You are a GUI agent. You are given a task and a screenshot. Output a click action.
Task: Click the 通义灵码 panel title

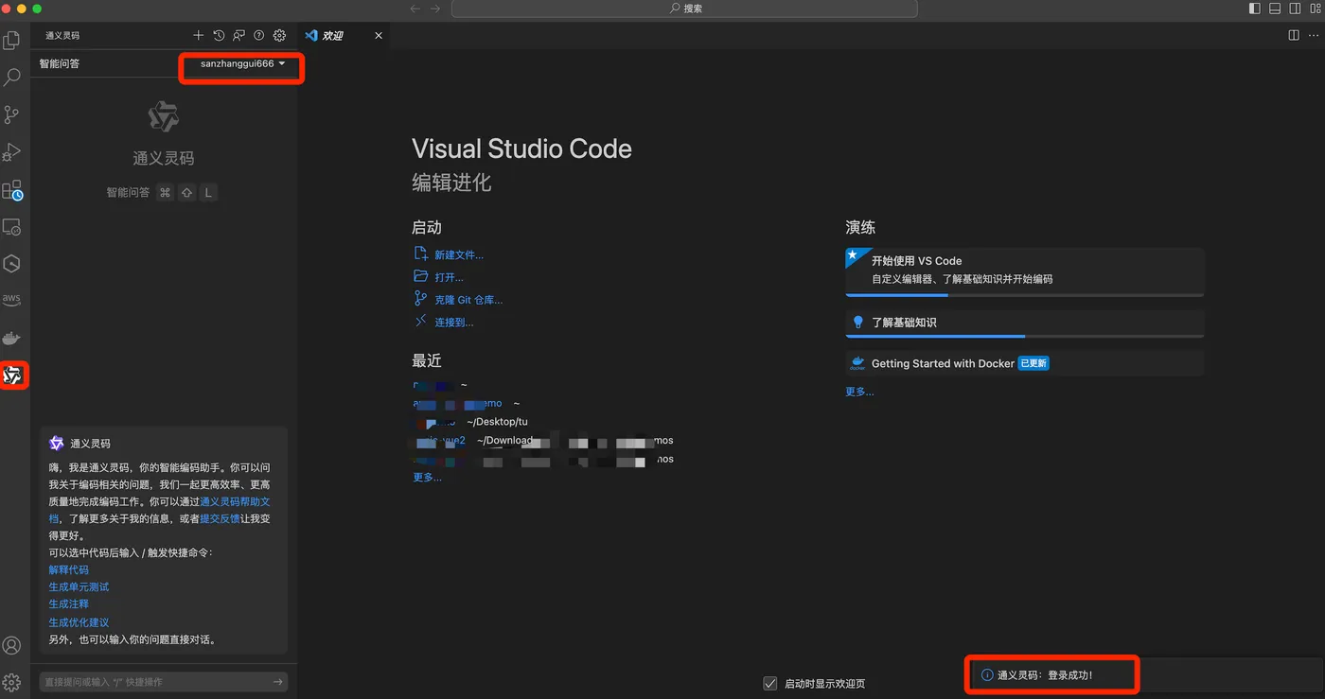[x=62, y=35]
